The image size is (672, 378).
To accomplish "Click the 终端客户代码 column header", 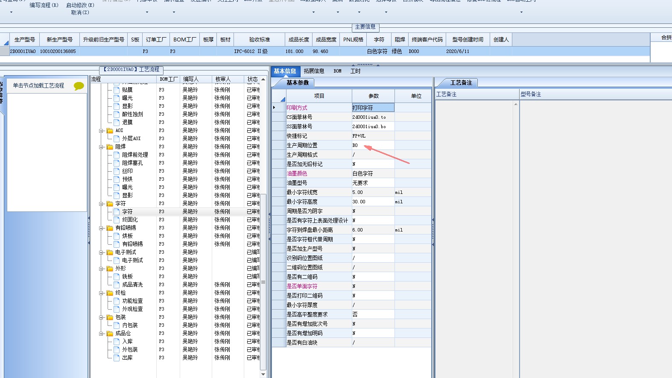I will [427, 39].
